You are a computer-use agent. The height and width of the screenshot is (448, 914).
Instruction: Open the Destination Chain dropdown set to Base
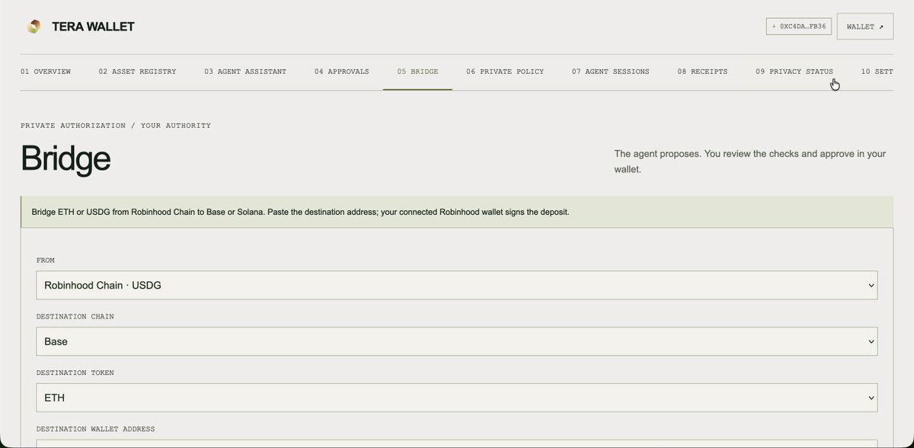click(x=457, y=341)
